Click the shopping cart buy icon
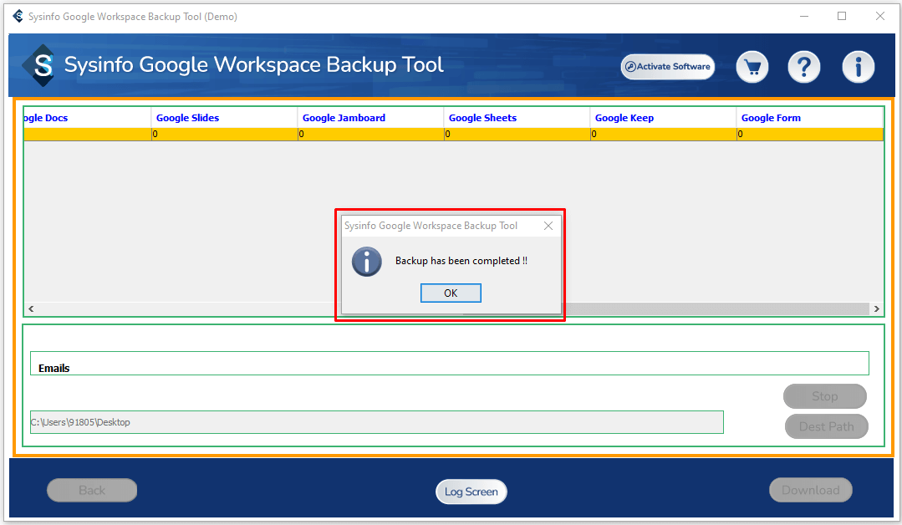Image resolution: width=902 pixels, height=525 pixels. pos(752,67)
